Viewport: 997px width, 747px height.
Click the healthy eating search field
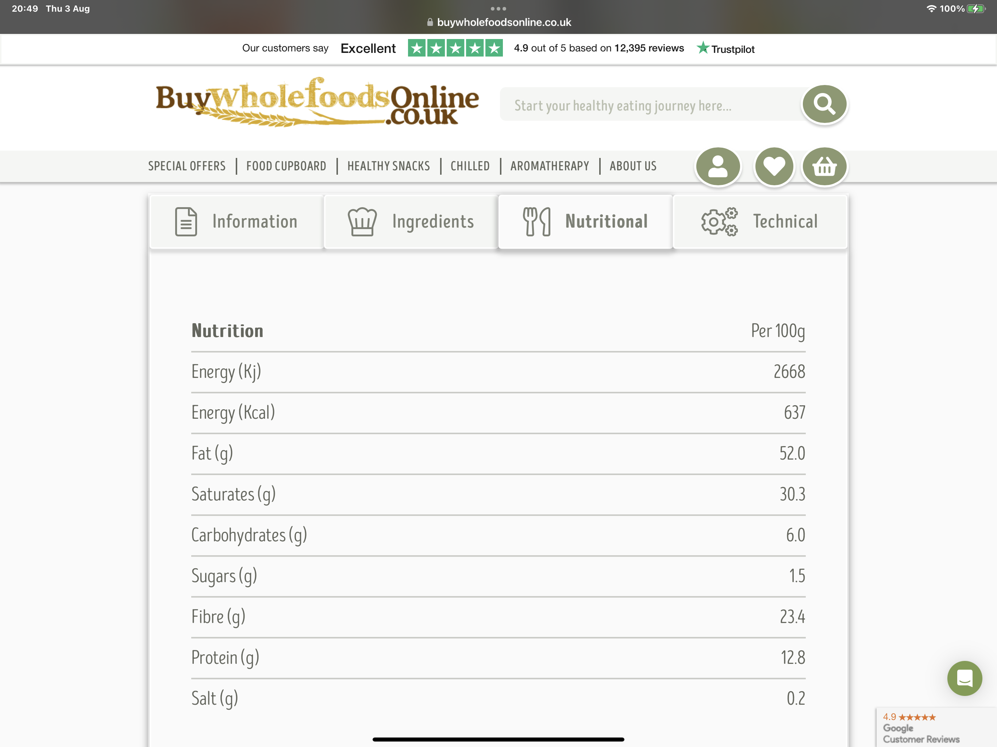point(651,105)
